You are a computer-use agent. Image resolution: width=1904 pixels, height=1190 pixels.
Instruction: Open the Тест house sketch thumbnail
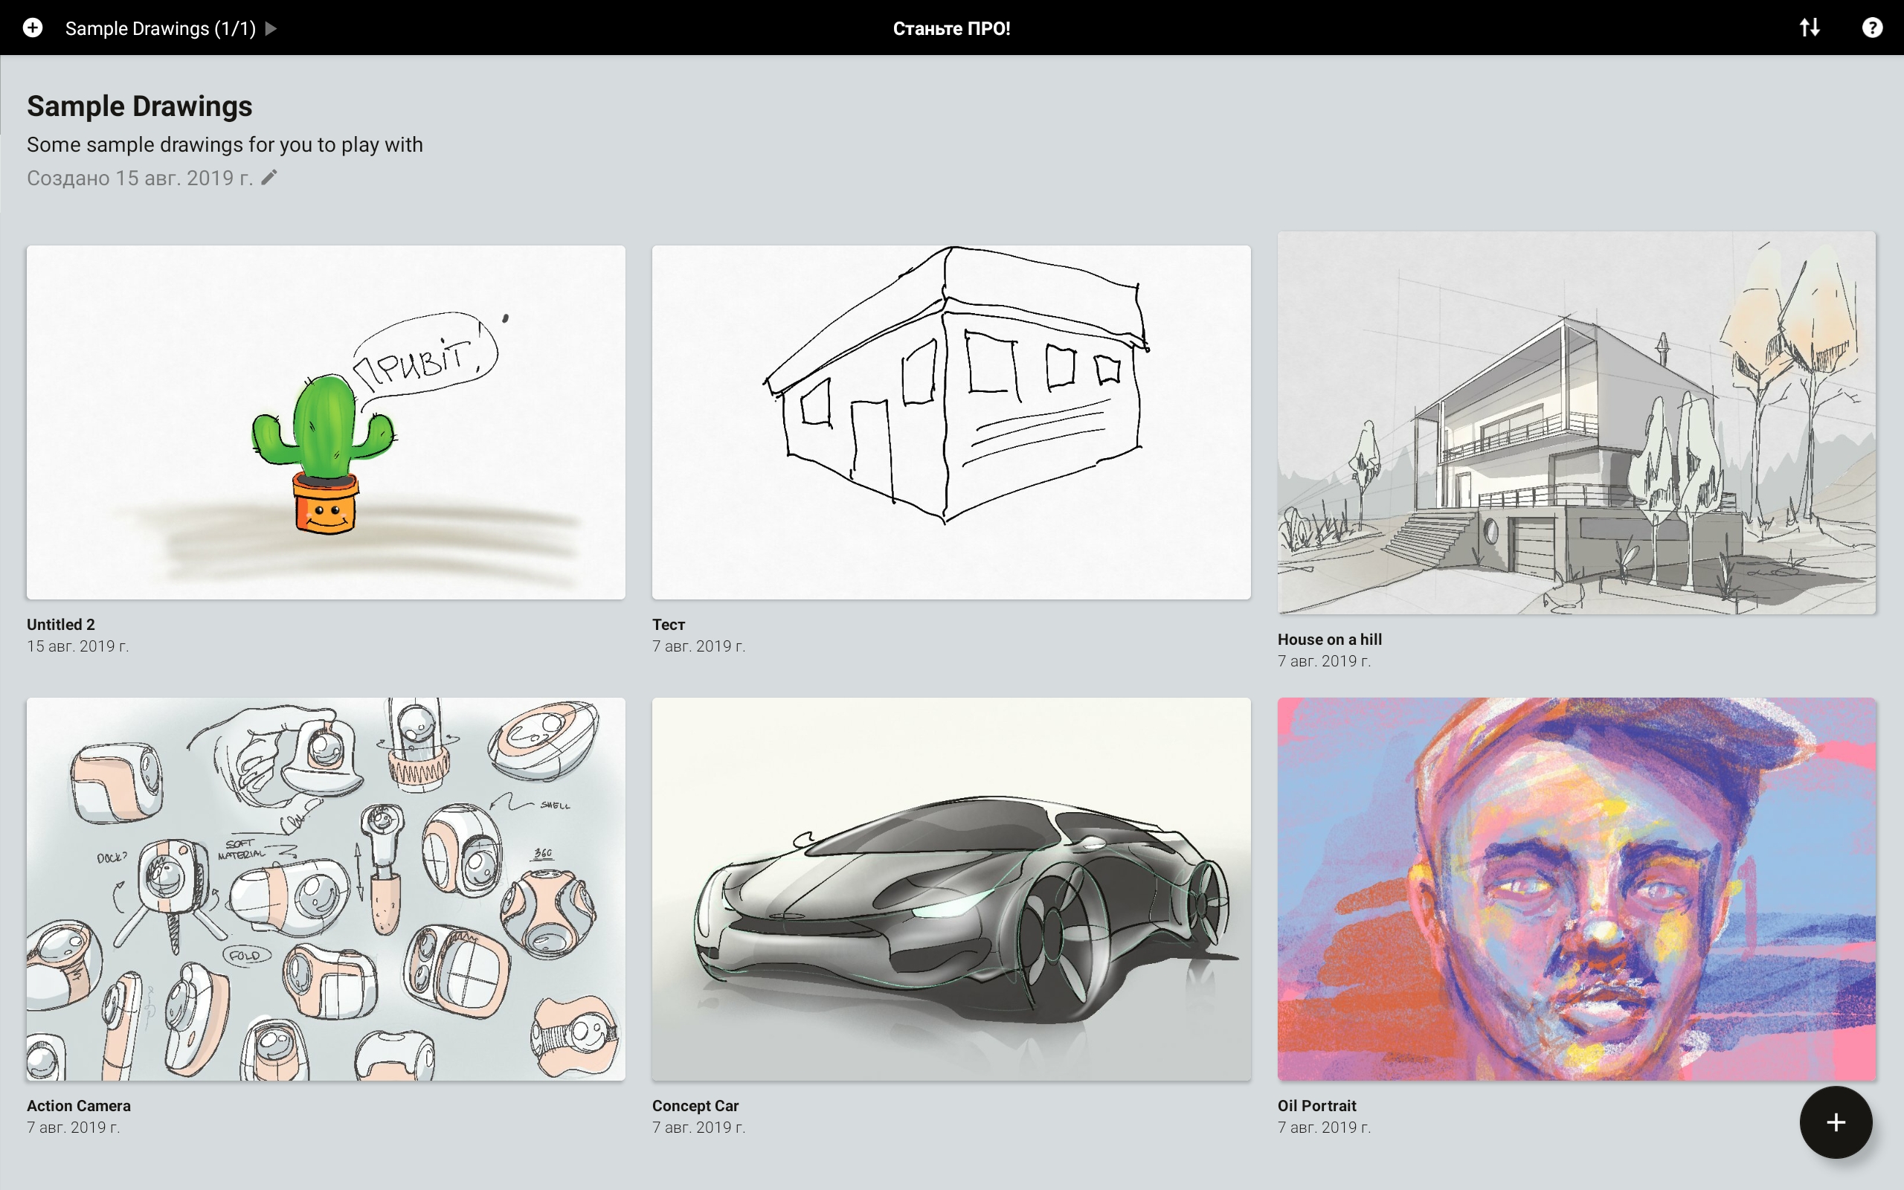tap(951, 422)
